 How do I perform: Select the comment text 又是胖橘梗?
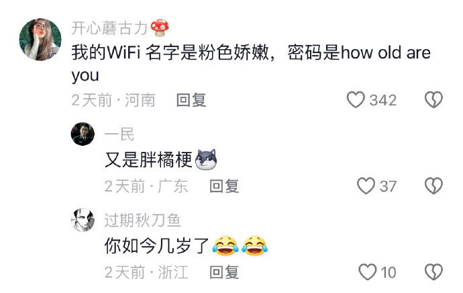[x=148, y=160]
